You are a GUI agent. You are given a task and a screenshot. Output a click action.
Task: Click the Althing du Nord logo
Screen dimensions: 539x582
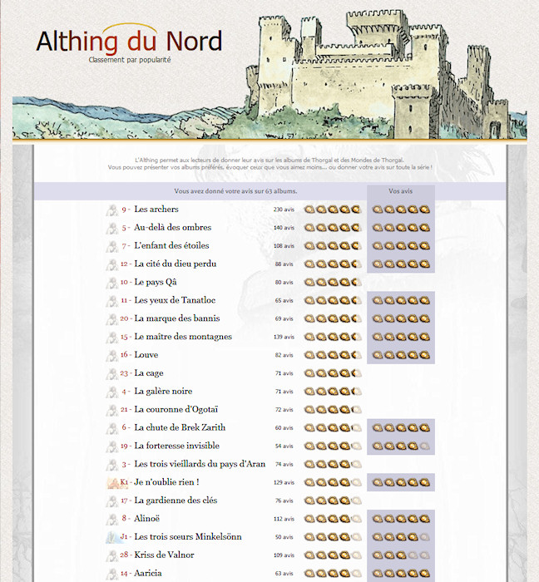[x=129, y=41]
